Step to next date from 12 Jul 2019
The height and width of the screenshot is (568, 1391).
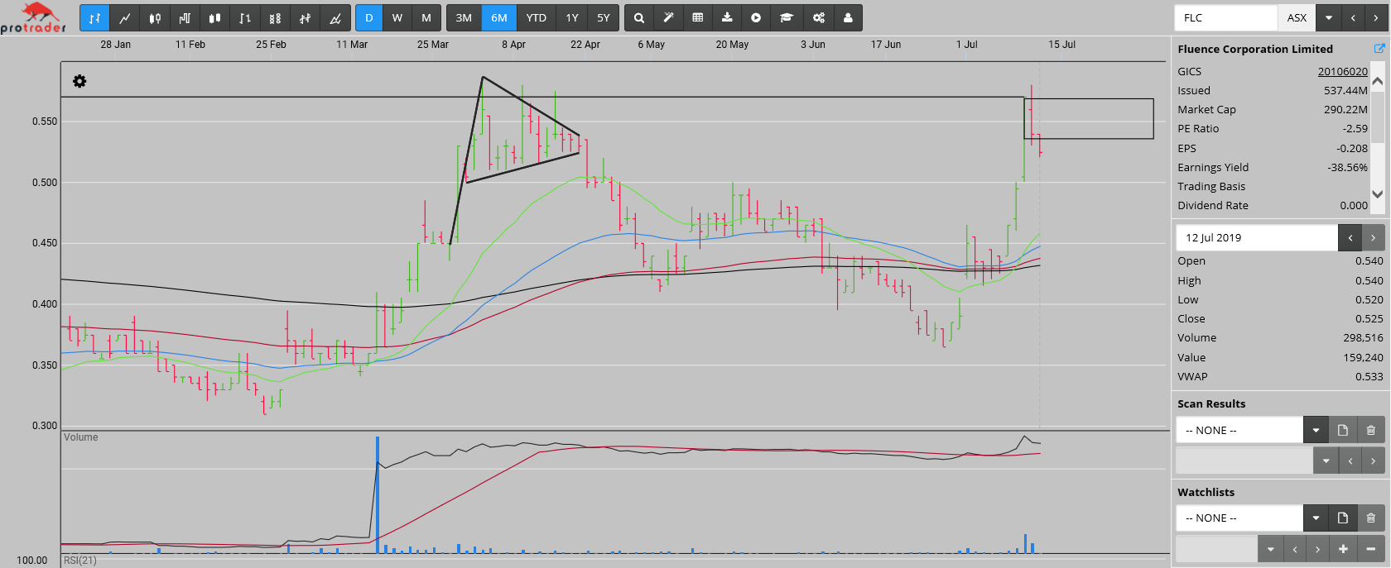coord(1373,237)
